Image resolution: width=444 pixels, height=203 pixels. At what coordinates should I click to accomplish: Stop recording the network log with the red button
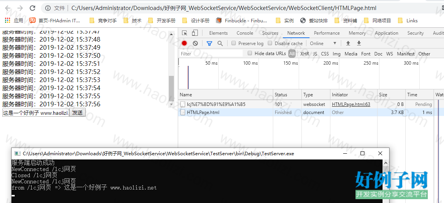click(184, 43)
